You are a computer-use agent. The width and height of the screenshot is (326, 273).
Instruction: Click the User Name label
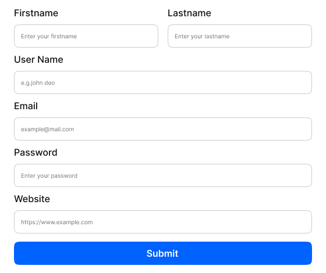tap(38, 59)
